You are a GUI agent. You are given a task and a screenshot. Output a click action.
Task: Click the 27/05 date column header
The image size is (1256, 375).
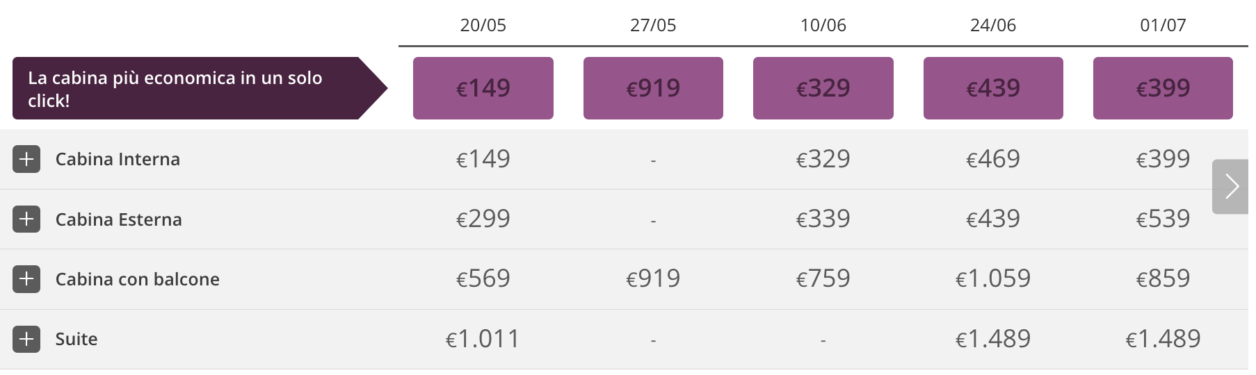653,26
